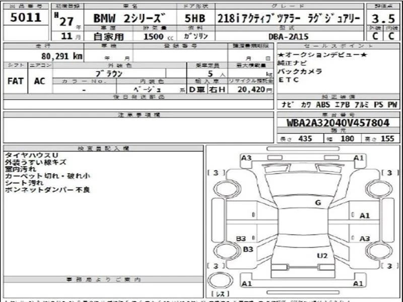403x302 pixels.
Task: Click the equipment item アルミ
Action: pyautogui.click(x=361, y=105)
